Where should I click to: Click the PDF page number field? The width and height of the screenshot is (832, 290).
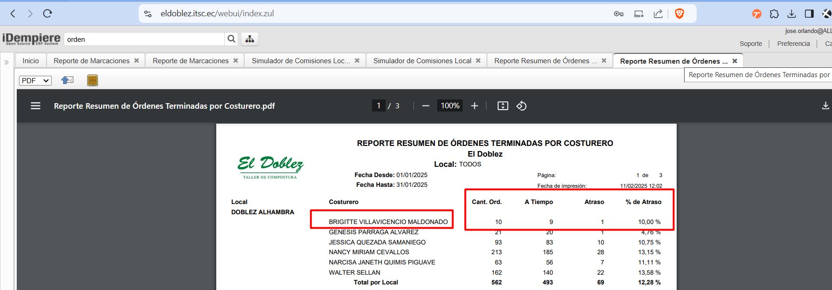[x=379, y=106]
